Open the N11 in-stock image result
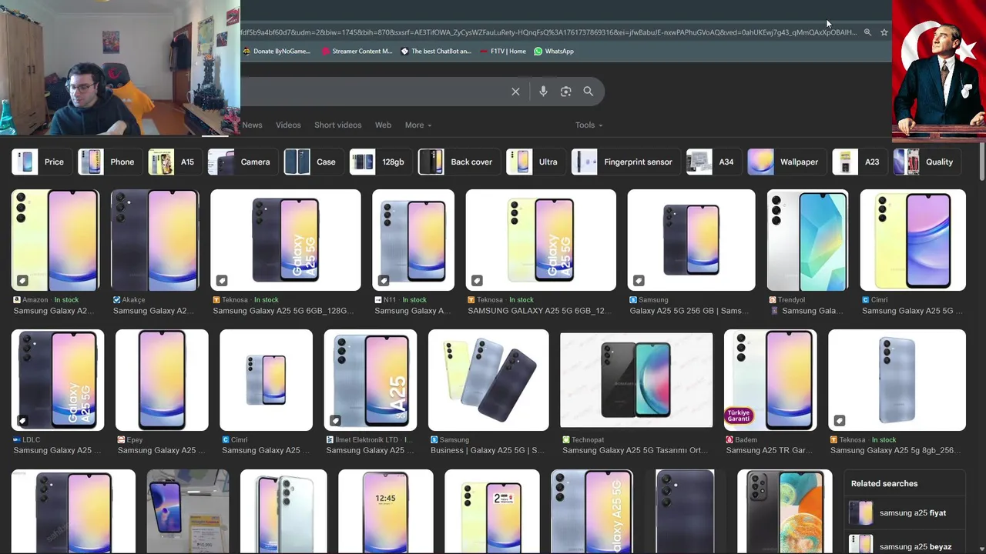Screen dimensions: 986x554 pyautogui.click(x=413, y=240)
